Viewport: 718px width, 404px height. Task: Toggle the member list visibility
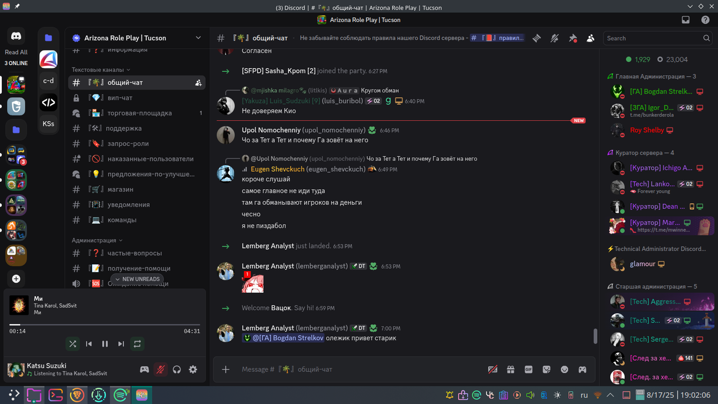(591, 38)
